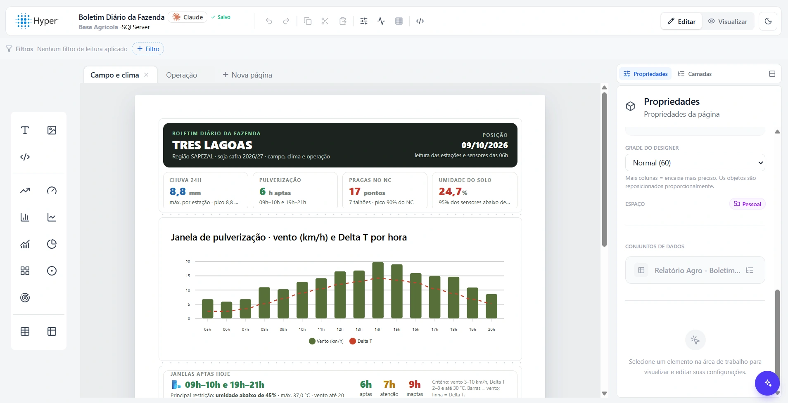This screenshot has height=403, width=788.
Task: Add a circular dot chart widget
Action: coord(52,271)
